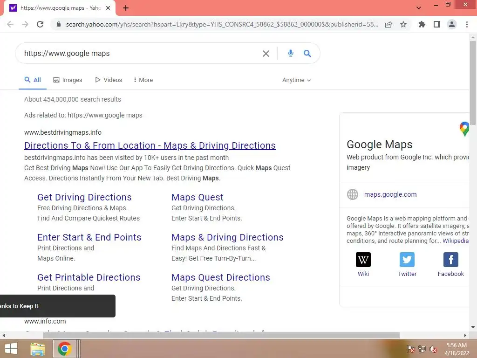This screenshot has width=477, height=358.
Task: Open the Extensions puzzle icon
Action: 422,24
